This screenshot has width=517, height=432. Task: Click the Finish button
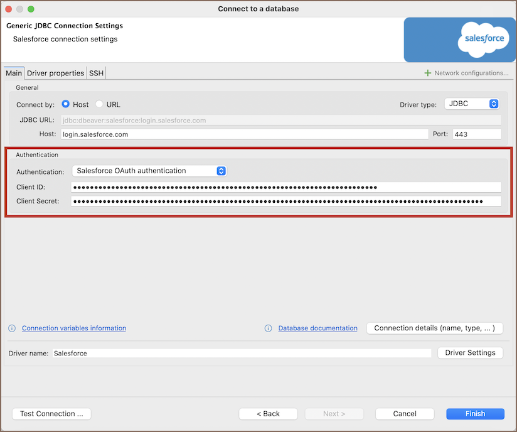pyautogui.click(x=475, y=414)
